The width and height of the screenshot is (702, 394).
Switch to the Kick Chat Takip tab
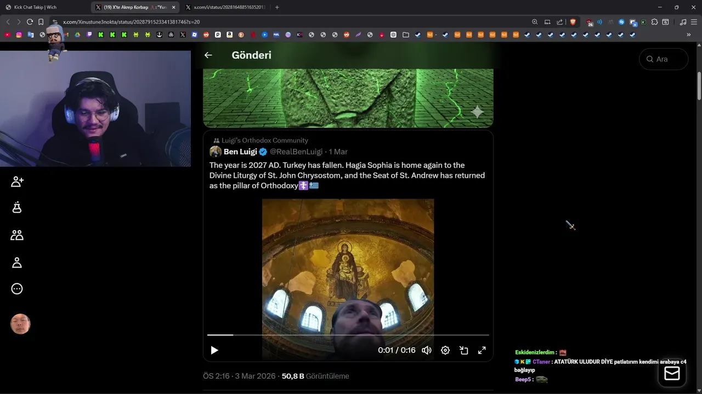(45, 7)
